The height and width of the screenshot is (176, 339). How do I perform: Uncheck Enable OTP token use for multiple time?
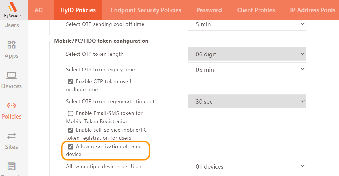[71, 82]
